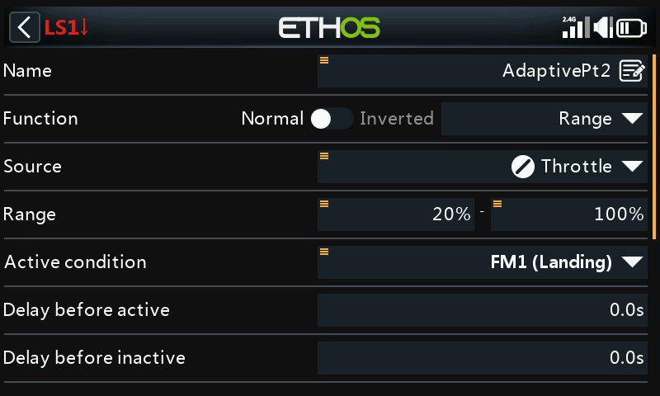
Task: Tap the speaker volume icon
Action: pyautogui.click(x=603, y=27)
